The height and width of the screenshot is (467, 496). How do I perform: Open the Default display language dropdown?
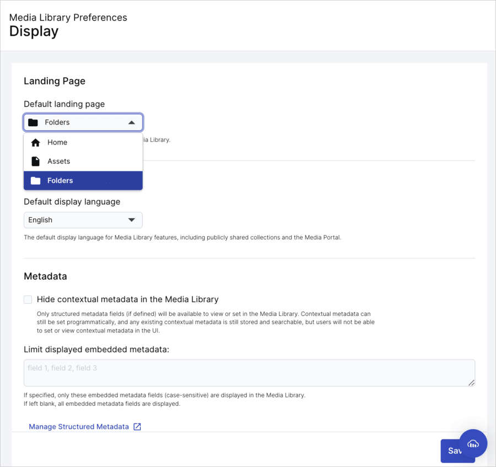(x=83, y=220)
